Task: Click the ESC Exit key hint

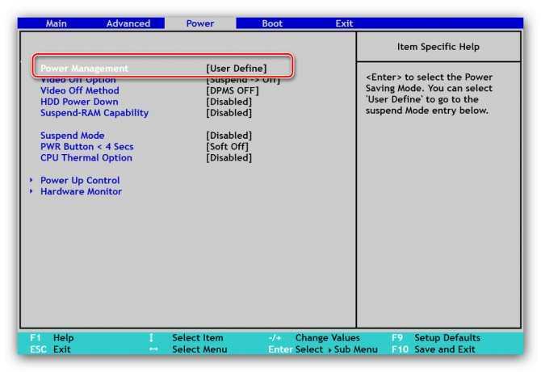Action: coord(50,349)
